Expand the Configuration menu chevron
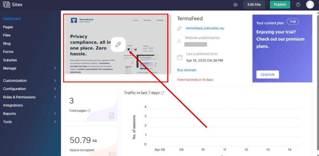The height and width of the screenshot is (156, 319). click(x=55, y=89)
